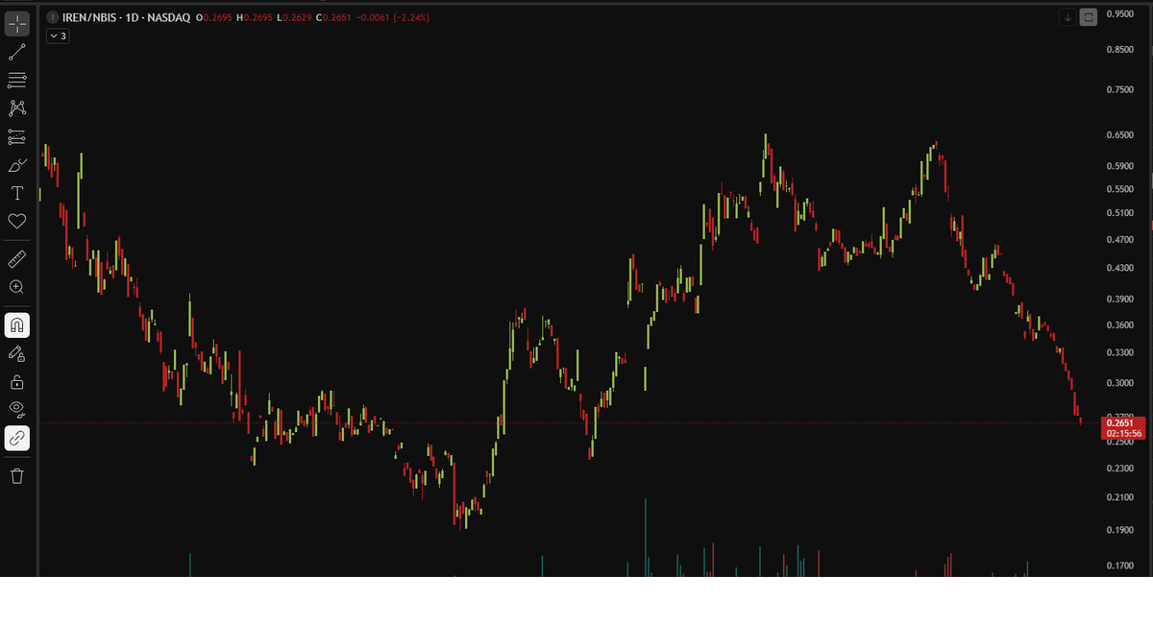Click the round symbol logo before IREN/NBIS

pos(53,17)
